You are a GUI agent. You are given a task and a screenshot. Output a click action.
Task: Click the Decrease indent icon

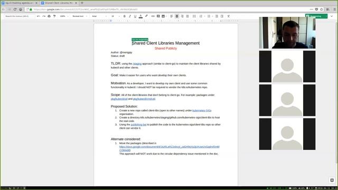click(217, 16)
